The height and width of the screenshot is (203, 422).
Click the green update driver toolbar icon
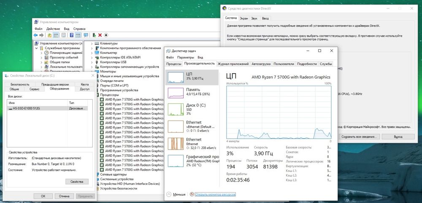(x=94, y=35)
